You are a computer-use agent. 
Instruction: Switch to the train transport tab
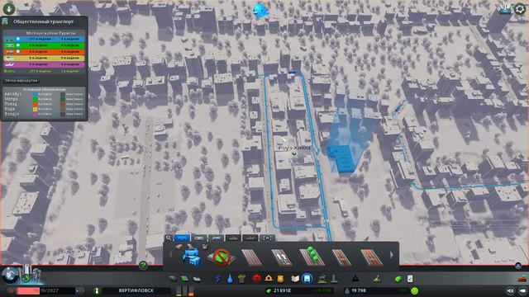pos(216,238)
